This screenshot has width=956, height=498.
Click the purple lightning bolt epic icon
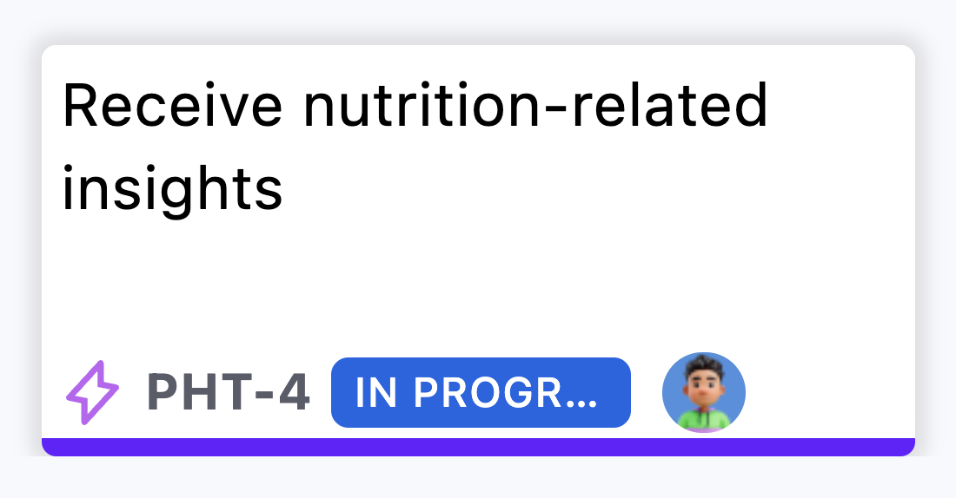pos(92,393)
